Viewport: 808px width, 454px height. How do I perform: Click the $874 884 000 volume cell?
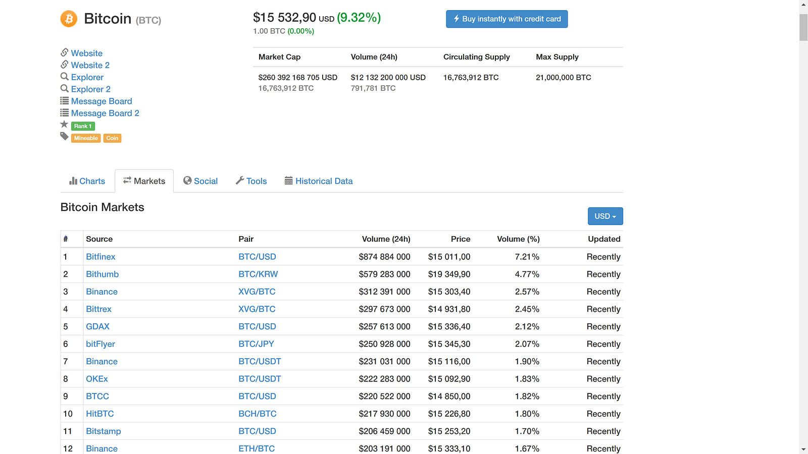point(384,257)
